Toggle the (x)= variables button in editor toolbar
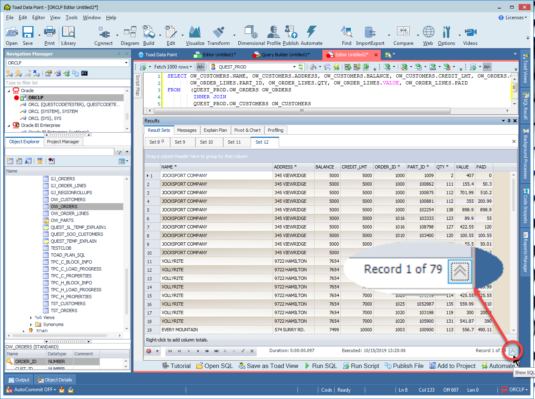This screenshot has height=399, width=535. coord(200,67)
